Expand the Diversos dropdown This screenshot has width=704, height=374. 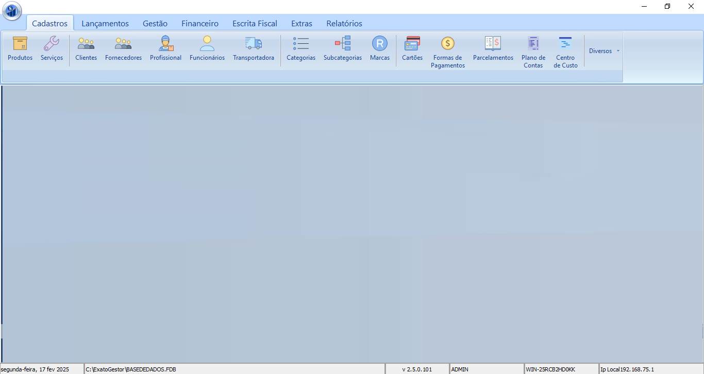pos(604,51)
